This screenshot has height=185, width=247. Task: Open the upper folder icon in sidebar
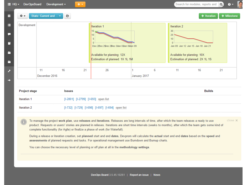click(x=9, y=52)
